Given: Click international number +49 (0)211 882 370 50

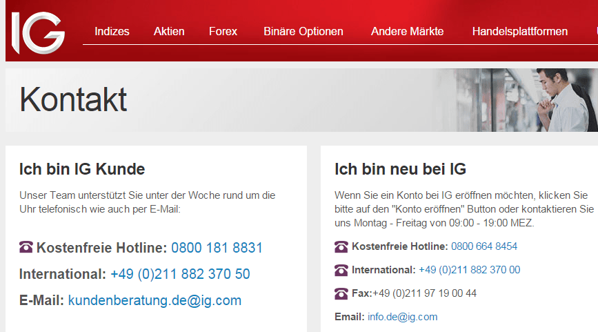Looking at the screenshot, I should coord(180,274).
